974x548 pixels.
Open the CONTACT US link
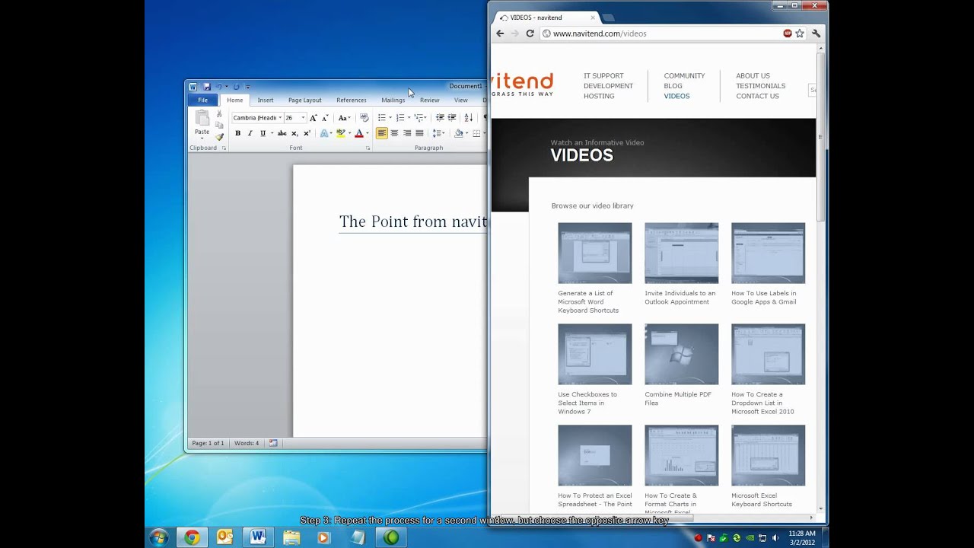(757, 96)
